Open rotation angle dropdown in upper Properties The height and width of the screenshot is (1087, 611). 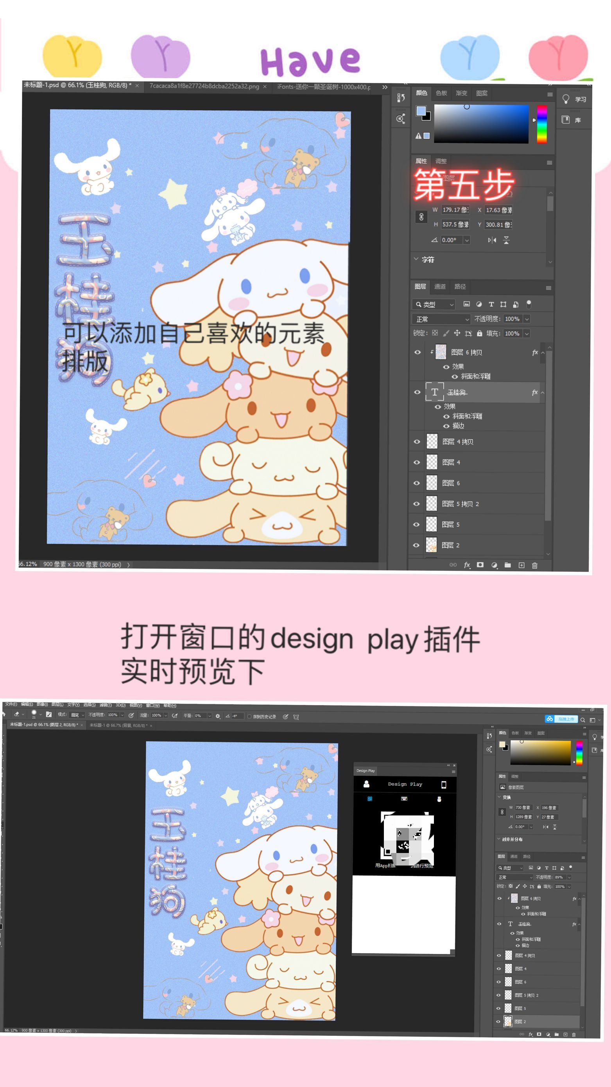(x=467, y=240)
